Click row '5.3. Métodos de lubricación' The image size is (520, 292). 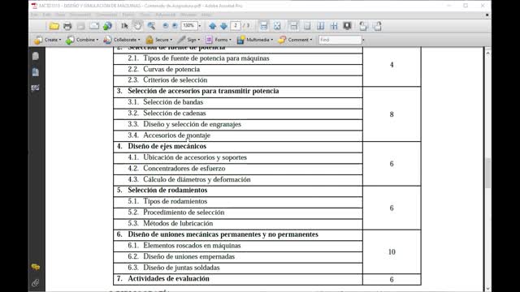pos(238,224)
